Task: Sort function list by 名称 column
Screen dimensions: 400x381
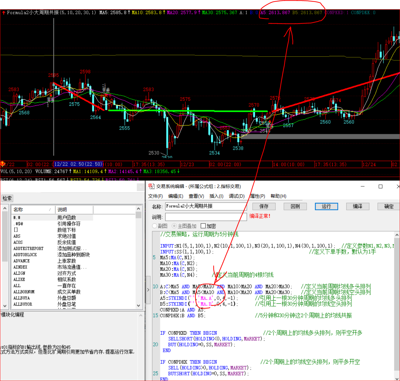Action: tap(33, 209)
